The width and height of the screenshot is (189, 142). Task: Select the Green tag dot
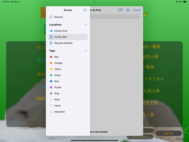[51, 75]
